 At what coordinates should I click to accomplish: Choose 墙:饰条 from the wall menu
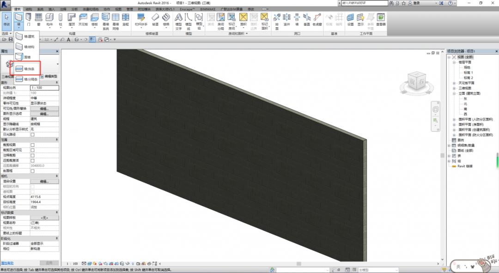pyautogui.click(x=25, y=69)
